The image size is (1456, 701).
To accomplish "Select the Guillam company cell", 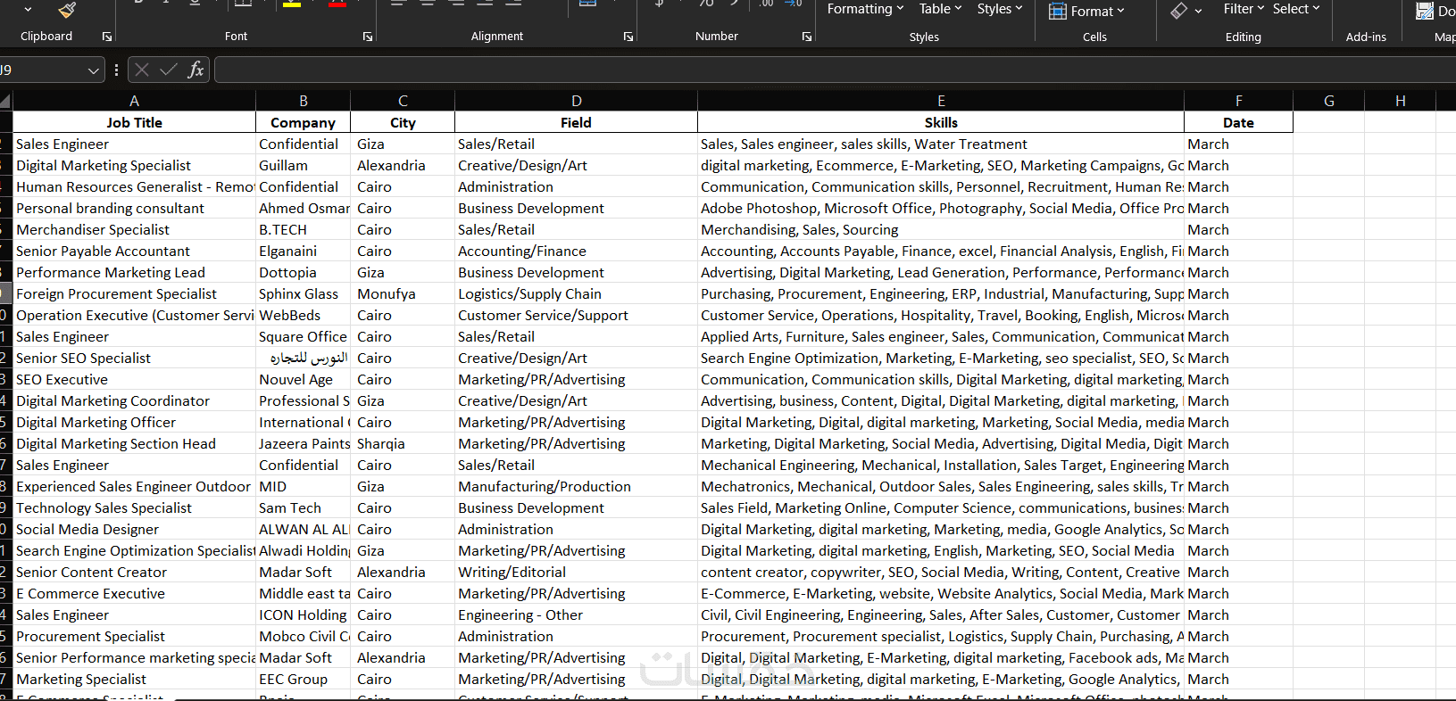I will 304,165.
